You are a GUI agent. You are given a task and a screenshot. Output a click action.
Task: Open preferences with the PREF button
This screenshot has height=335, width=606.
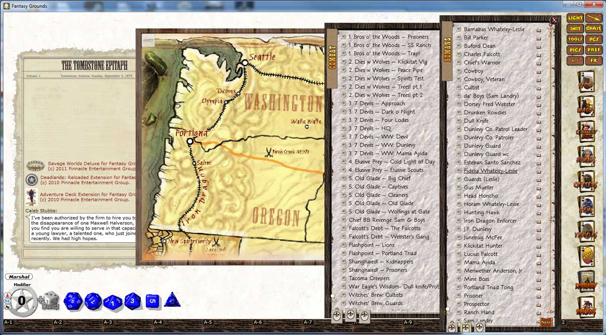coord(594,49)
